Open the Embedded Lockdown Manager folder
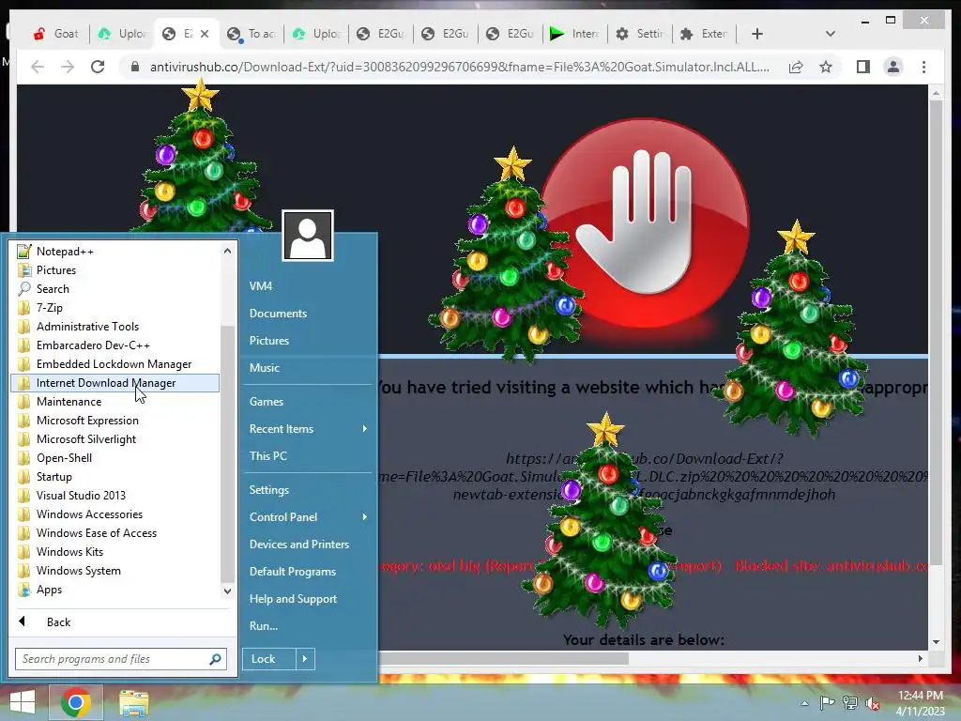The width and height of the screenshot is (961, 721). [115, 364]
